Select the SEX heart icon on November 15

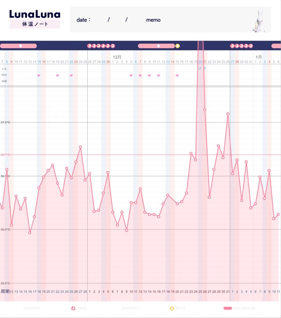pyautogui.click(x=39, y=75)
